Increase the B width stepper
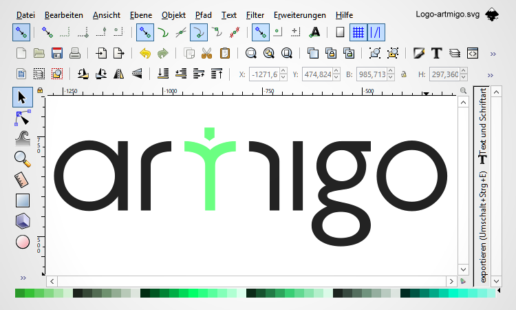The height and width of the screenshot is (310, 516). click(x=391, y=71)
